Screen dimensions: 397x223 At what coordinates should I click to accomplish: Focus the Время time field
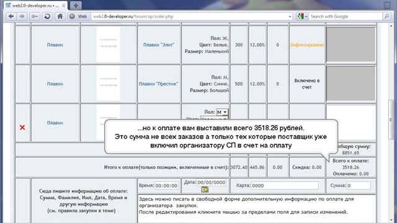pyautogui.click(x=166, y=186)
